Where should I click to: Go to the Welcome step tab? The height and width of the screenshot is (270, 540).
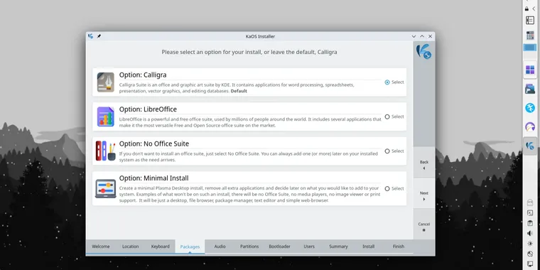[101, 247]
